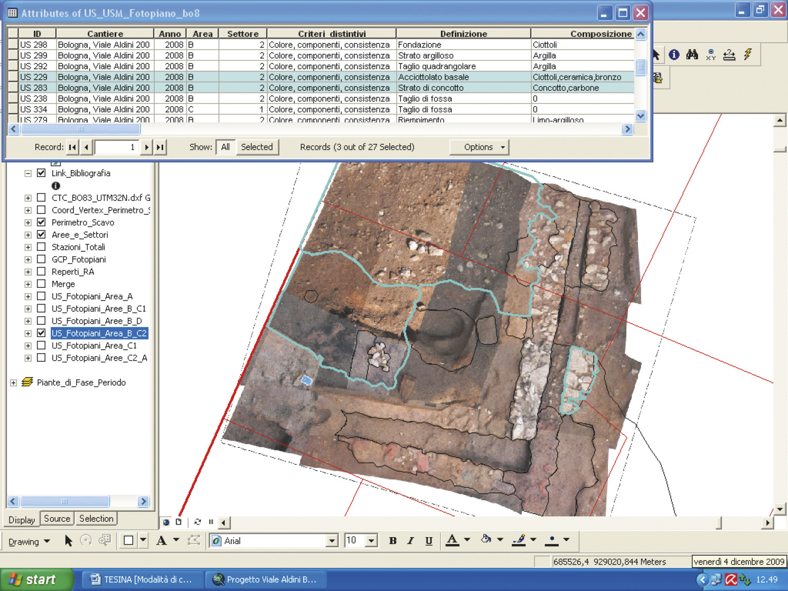Switch to the Display tab
The height and width of the screenshot is (591, 788).
22,520
